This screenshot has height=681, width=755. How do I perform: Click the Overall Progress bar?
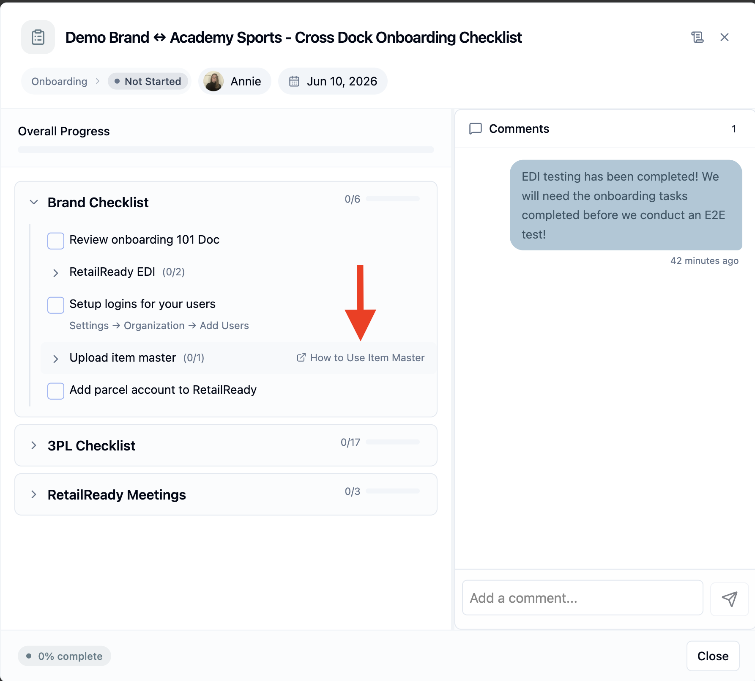226,149
